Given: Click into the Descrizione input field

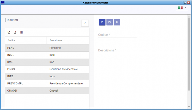Looking at the screenshot, I should coord(141,50).
